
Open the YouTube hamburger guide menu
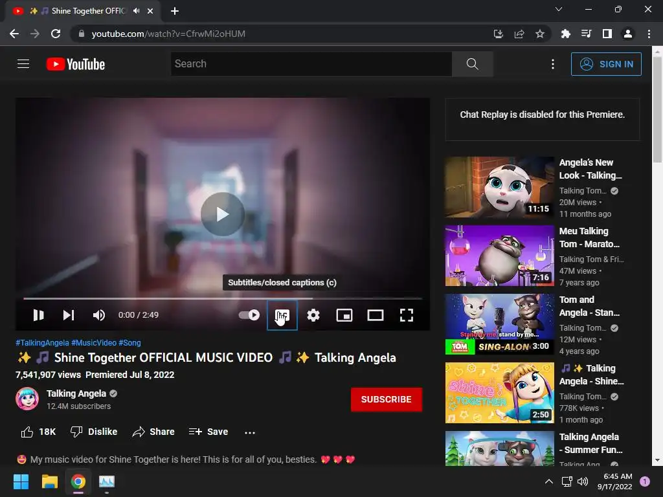point(23,64)
